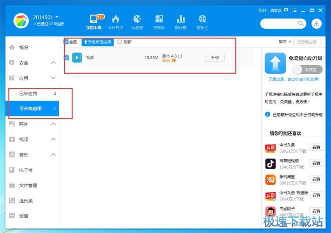Image resolution: width=331 pixels, height=233 pixels.
Task: Switch to 玩游戏 tab
Action: click(137, 22)
